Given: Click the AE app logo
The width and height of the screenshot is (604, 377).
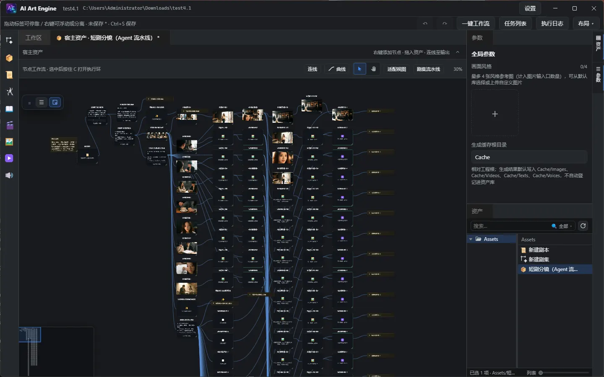Looking at the screenshot, I should pyautogui.click(x=11, y=8).
